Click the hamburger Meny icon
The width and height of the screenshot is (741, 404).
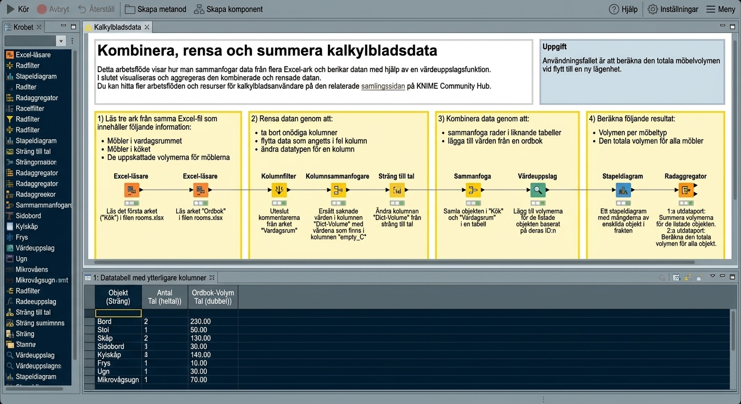pyautogui.click(x=711, y=9)
